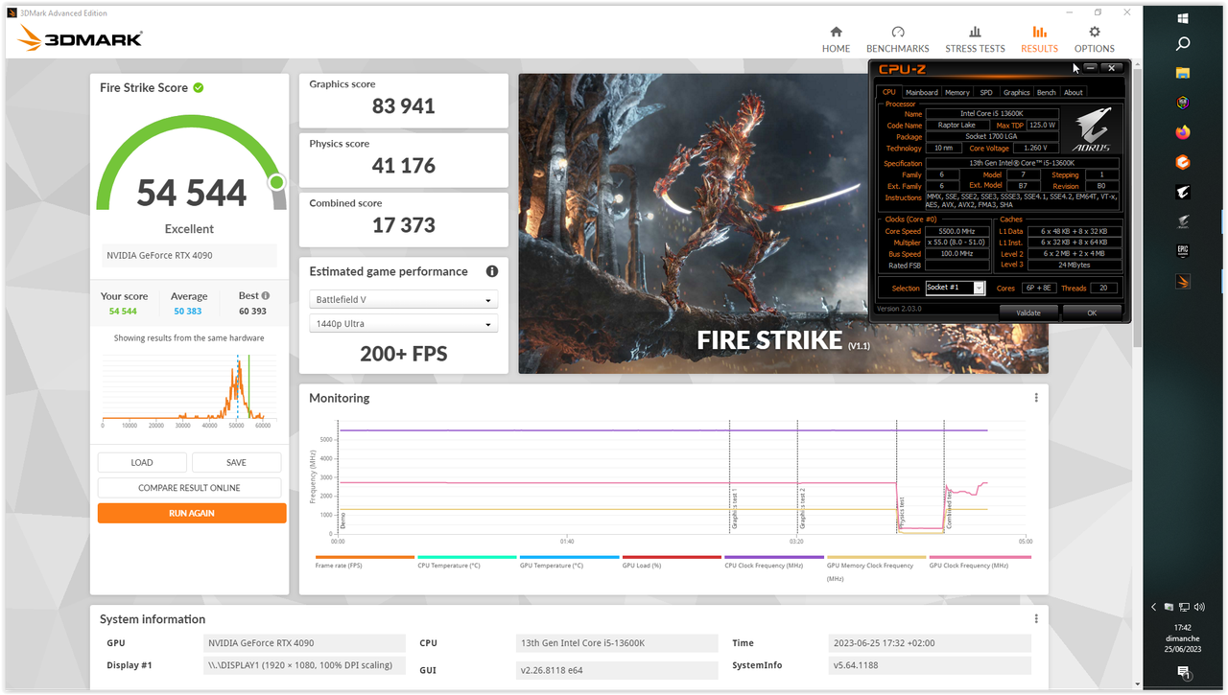The width and height of the screenshot is (1228, 695).
Task: Open Windows Start menu
Action: (x=1183, y=18)
